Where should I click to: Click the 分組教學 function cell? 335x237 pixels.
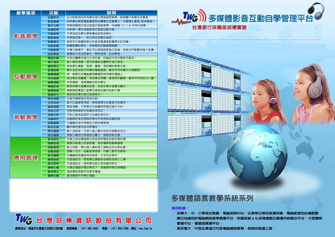[x=53, y=50]
